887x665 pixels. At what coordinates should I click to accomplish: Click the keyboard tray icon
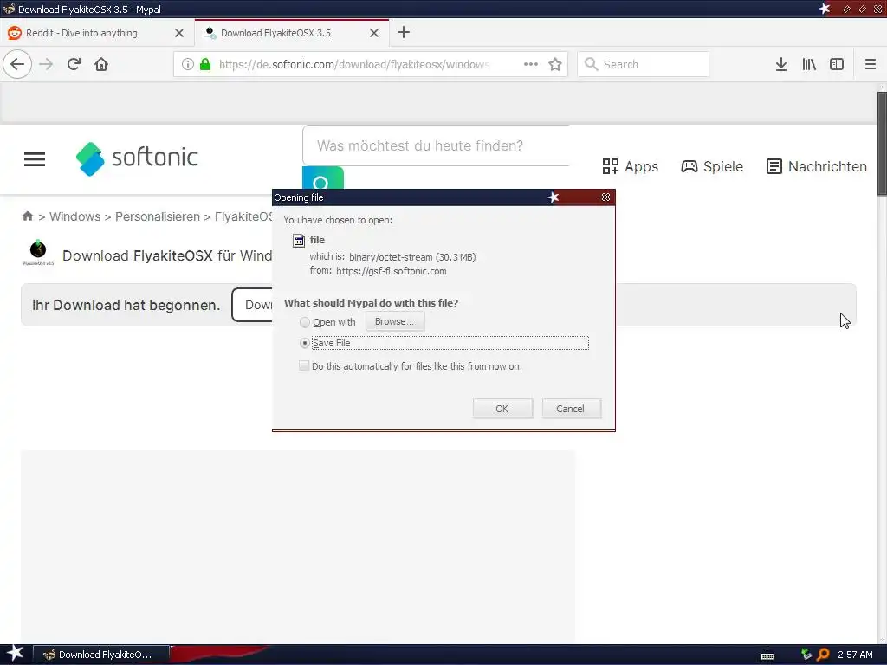coord(767,655)
